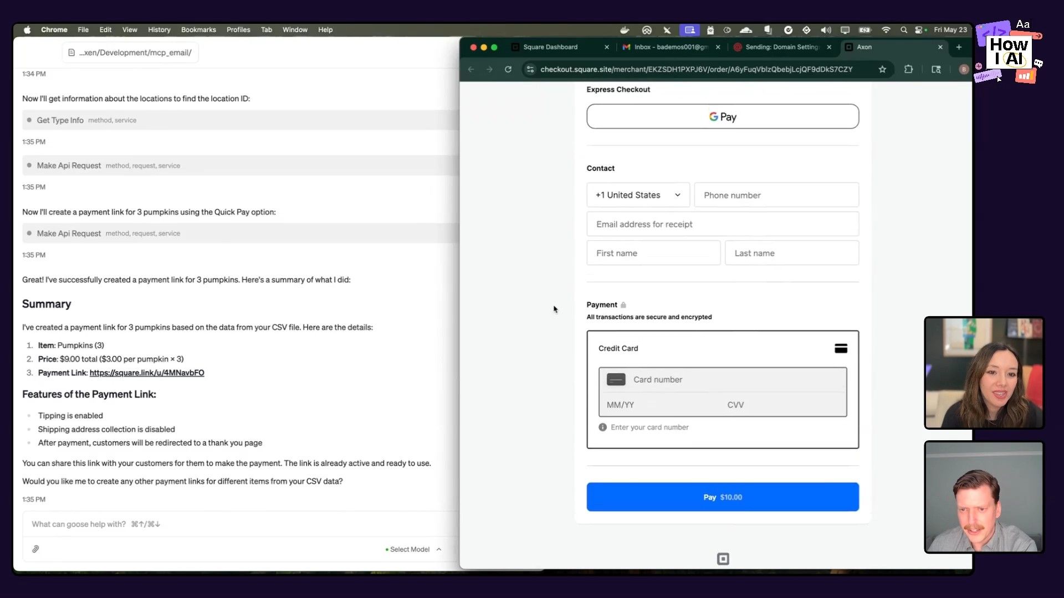Viewport: 1064px width, 598px height.
Task: Click the credit card icon in payment box
Action: pyautogui.click(x=841, y=348)
